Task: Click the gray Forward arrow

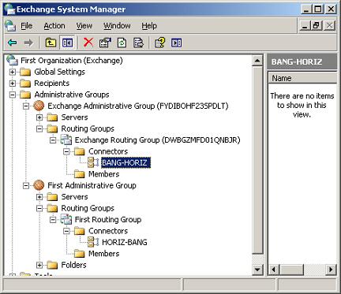Action: (28, 43)
